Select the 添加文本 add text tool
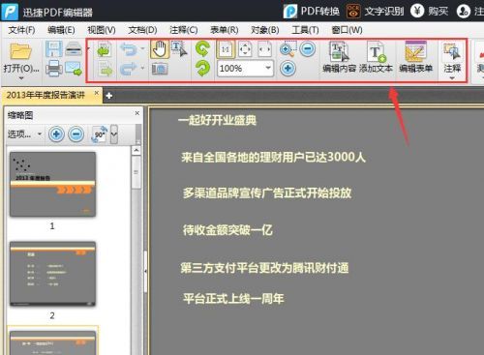The height and width of the screenshot is (355, 484). coord(376,57)
